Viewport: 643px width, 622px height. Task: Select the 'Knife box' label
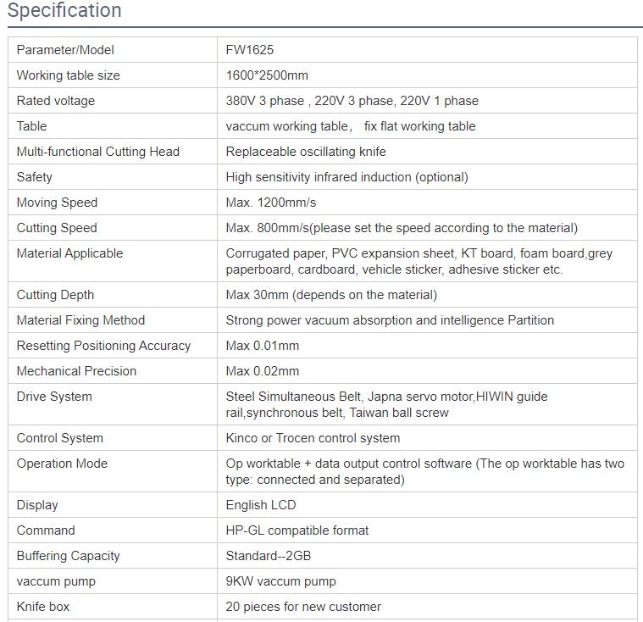[x=43, y=607]
